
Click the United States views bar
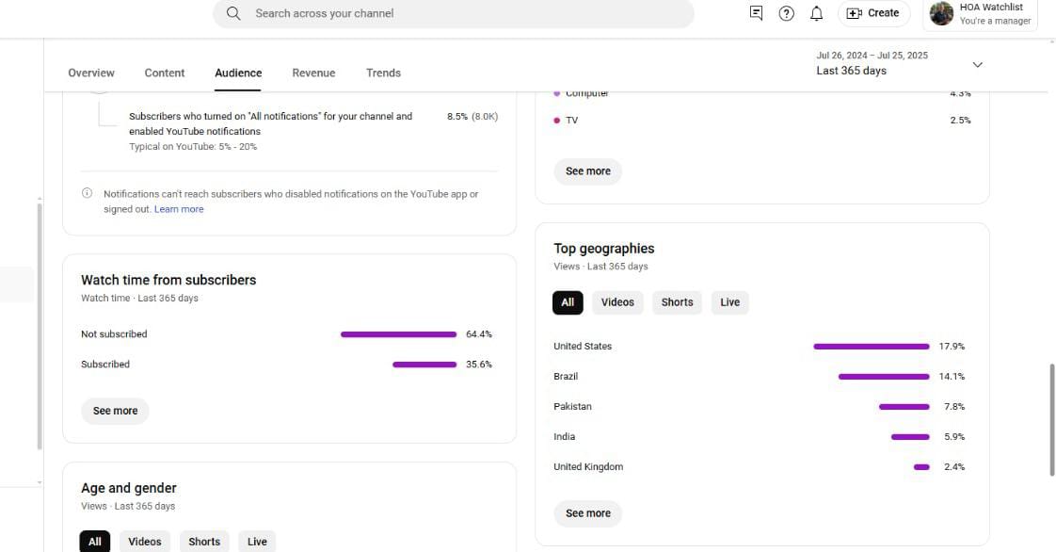[871, 347]
